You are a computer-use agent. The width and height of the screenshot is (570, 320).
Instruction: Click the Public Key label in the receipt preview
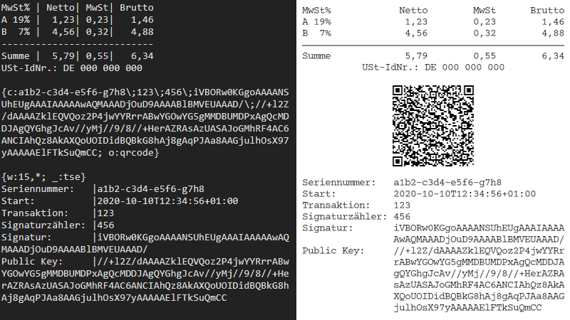333,251
